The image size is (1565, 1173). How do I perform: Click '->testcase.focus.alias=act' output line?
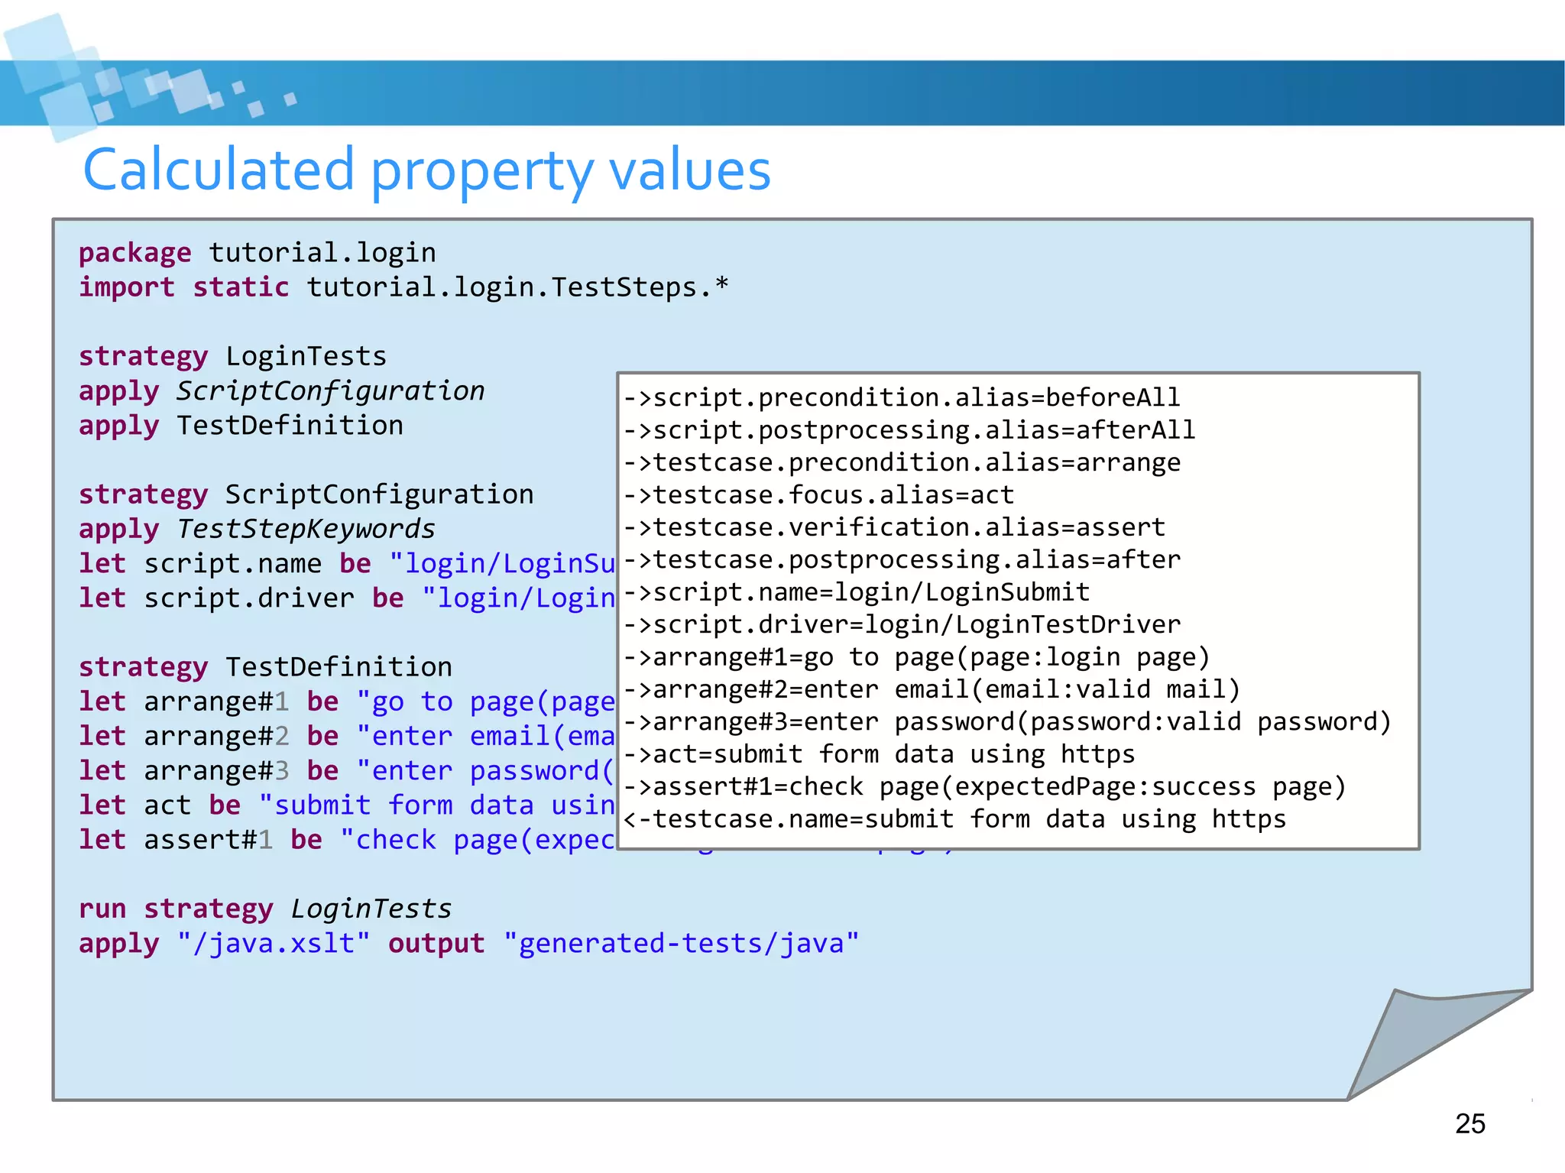point(818,495)
